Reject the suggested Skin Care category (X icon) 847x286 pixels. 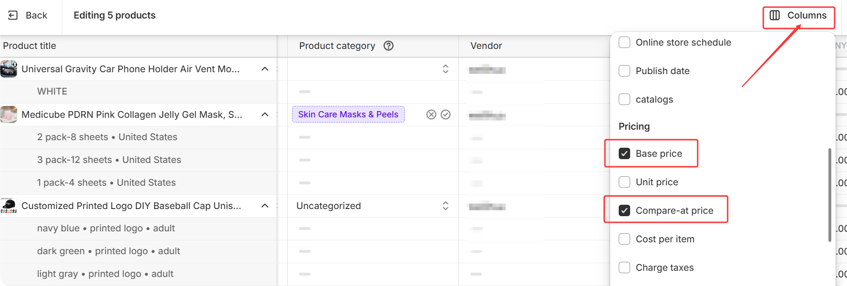pos(431,114)
